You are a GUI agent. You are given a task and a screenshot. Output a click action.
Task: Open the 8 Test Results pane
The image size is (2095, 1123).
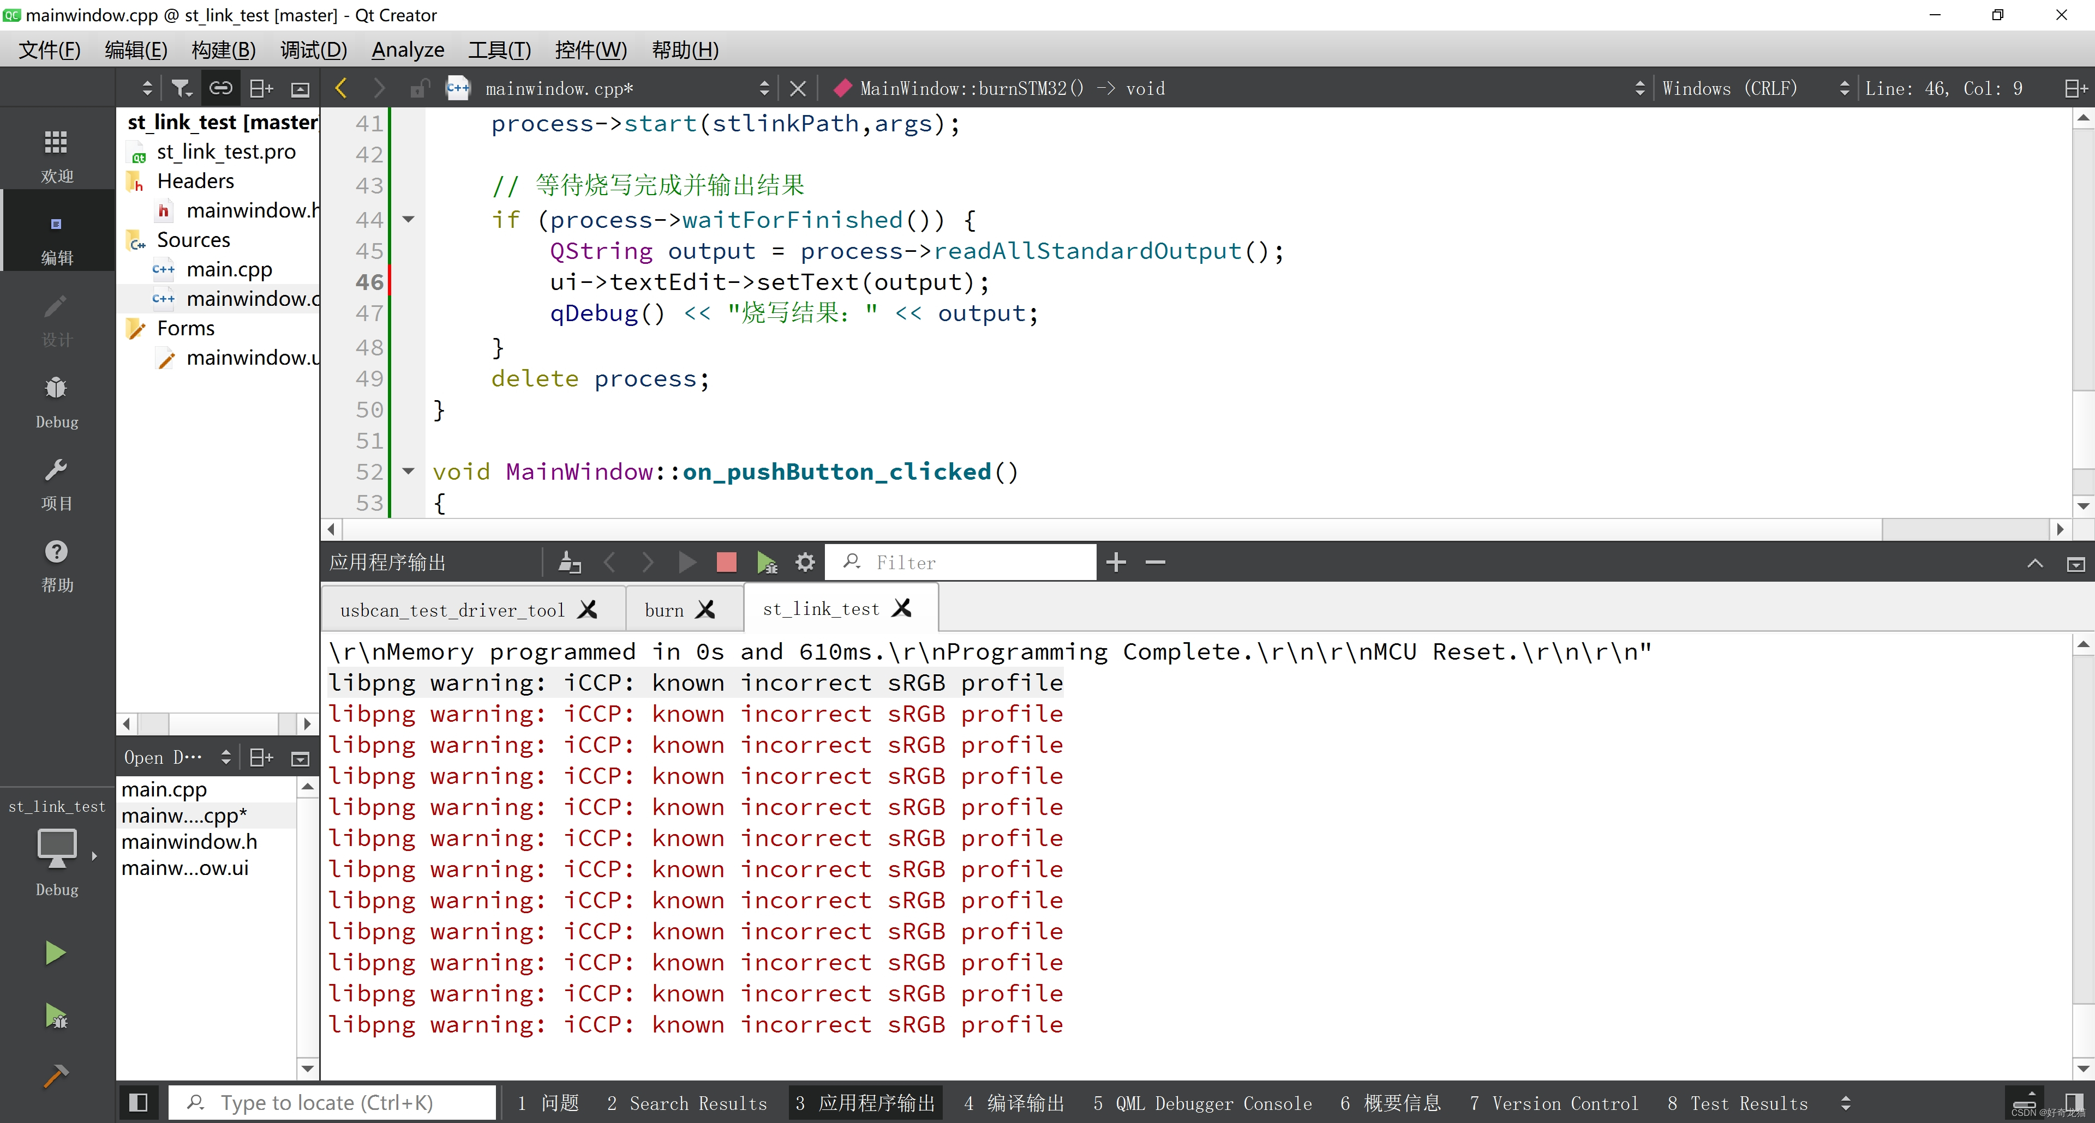(1739, 1103)
